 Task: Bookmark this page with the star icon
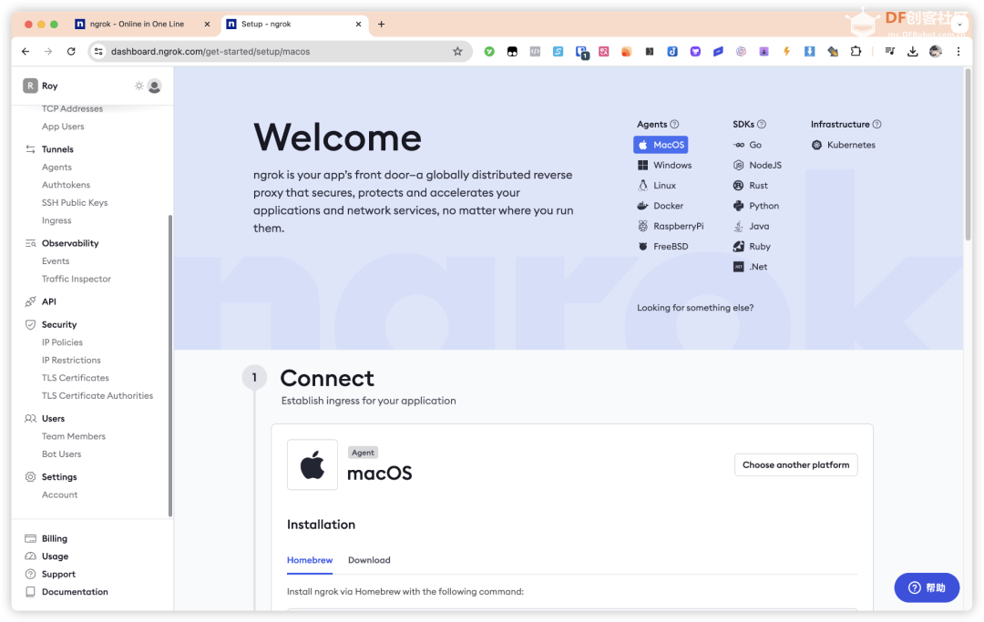(457, 51)
